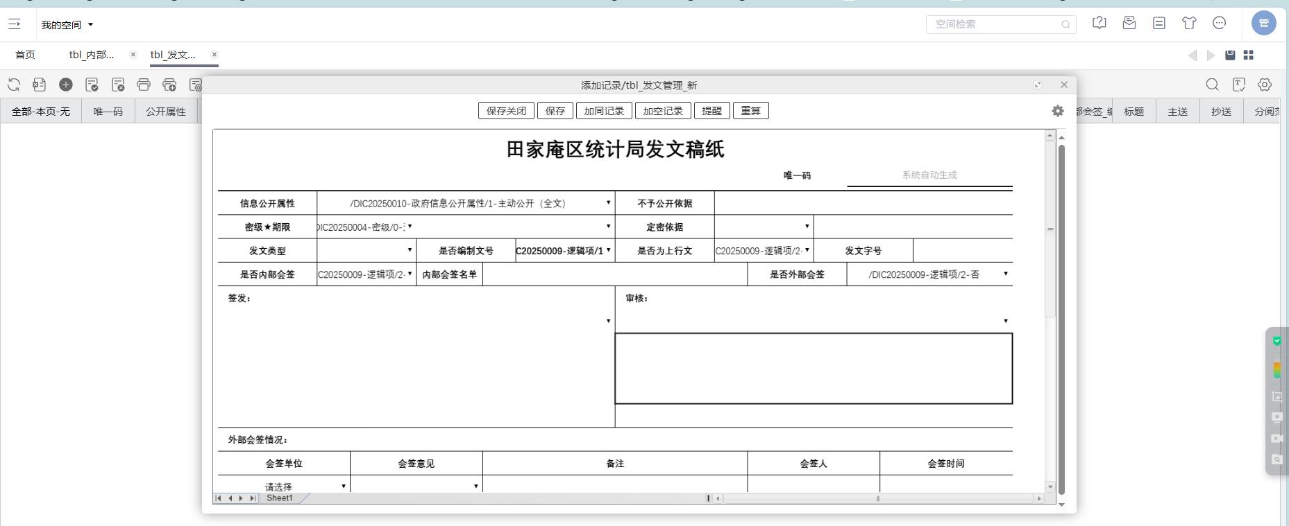Click the plain printer icon
The width and height of the screenshot is (1289, 526).
(144, 85)
